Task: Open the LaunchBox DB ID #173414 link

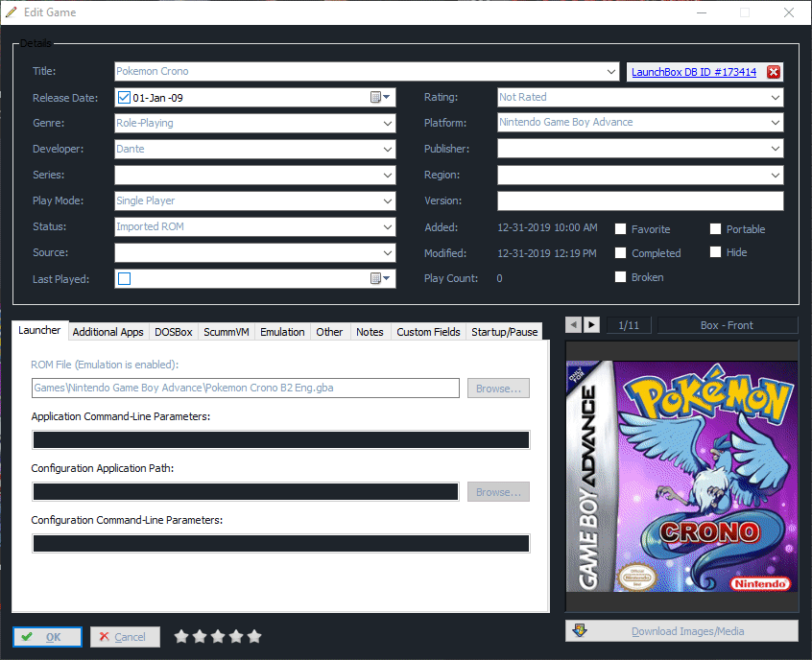Action: [x=693, y=72]
